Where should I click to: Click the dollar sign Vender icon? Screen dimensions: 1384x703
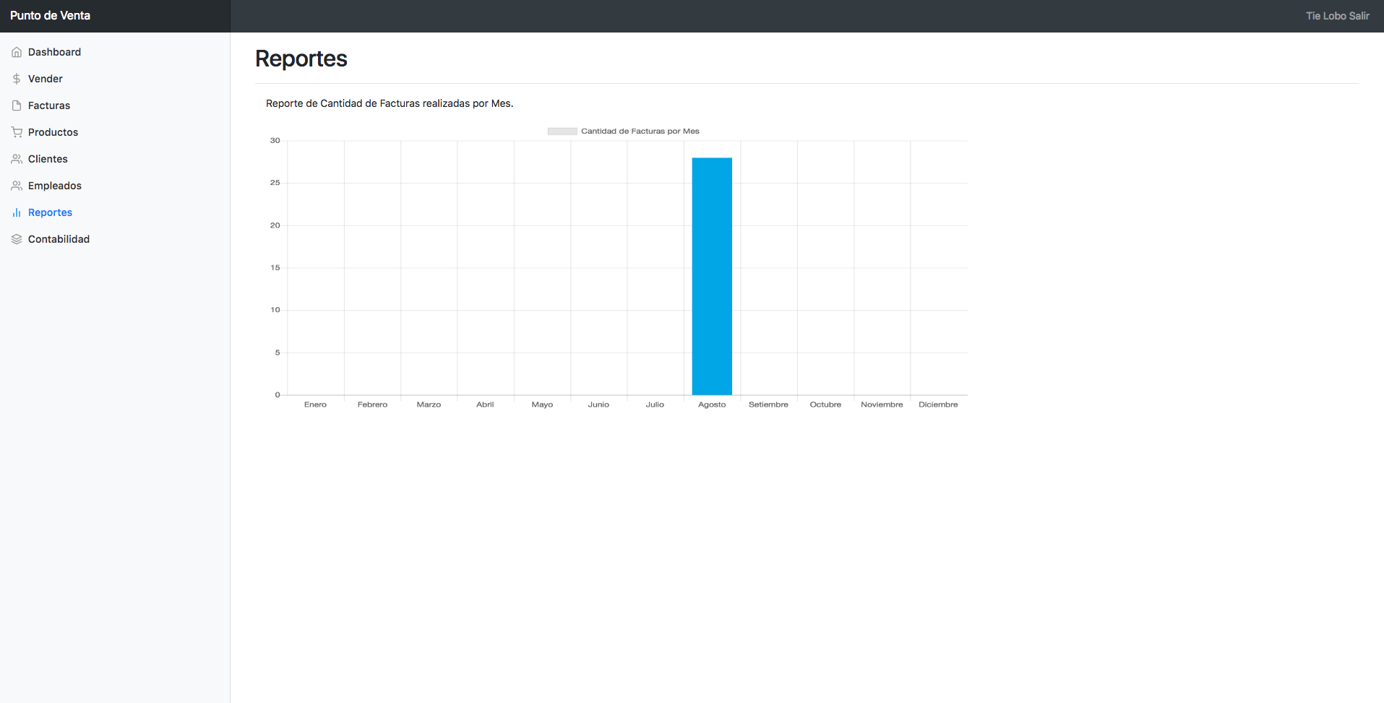(x=17, y=79)
